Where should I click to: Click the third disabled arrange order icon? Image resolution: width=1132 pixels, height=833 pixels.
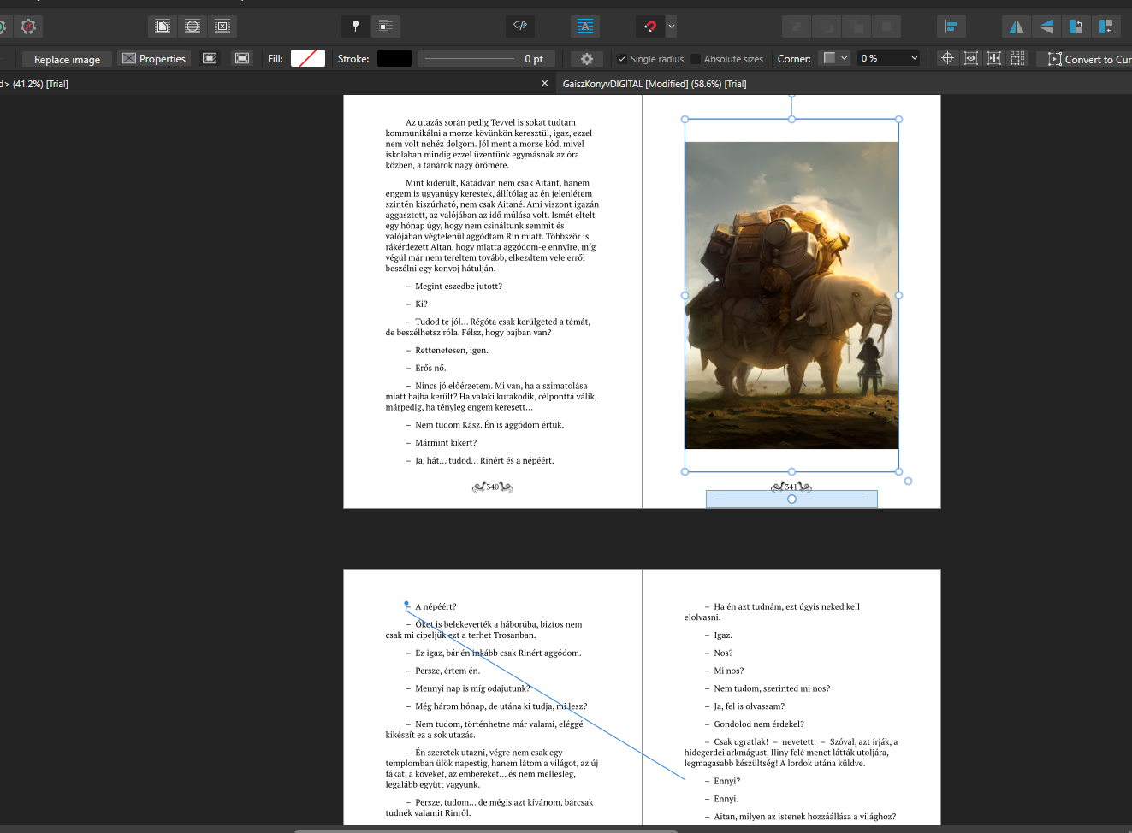click(856, 27)
